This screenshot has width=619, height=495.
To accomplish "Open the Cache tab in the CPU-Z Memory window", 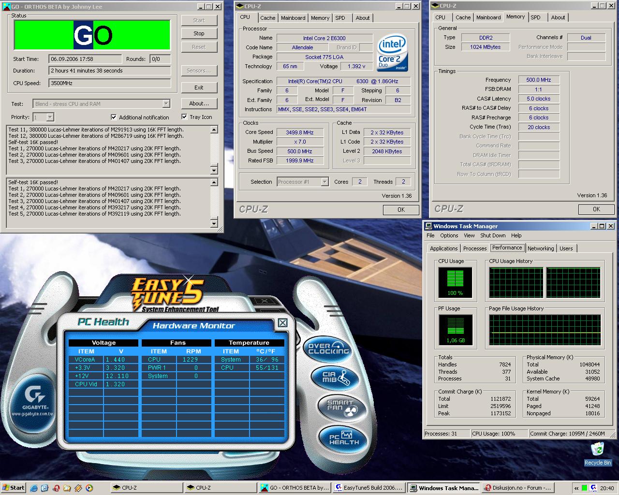I will pyautogui.click(x=463, y=17).
